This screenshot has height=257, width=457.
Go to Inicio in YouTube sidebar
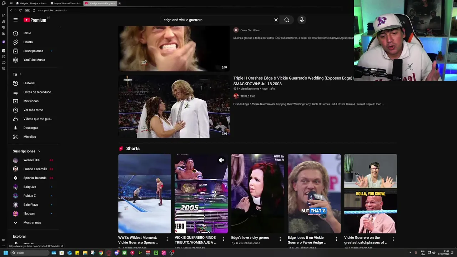34,33
